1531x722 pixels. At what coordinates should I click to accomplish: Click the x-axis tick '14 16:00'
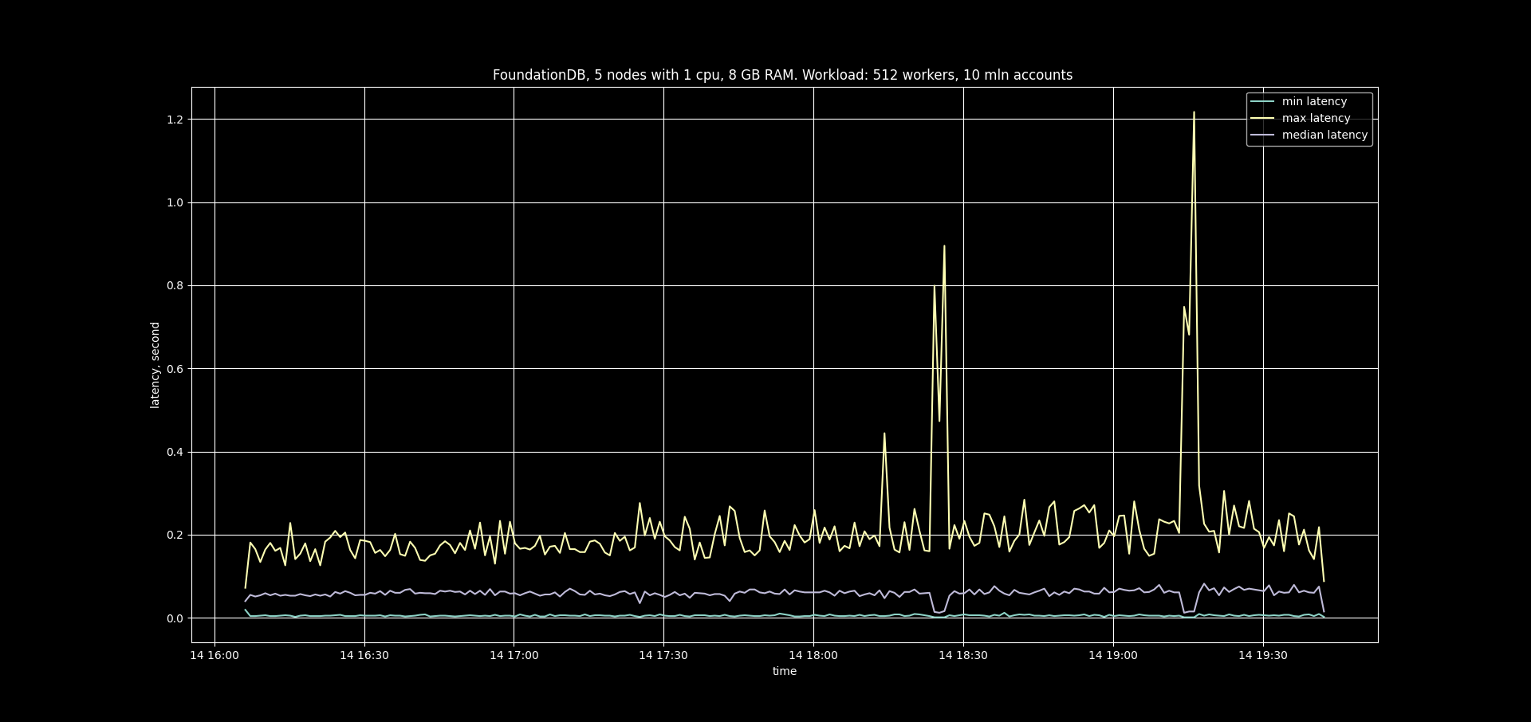point(214,655)
